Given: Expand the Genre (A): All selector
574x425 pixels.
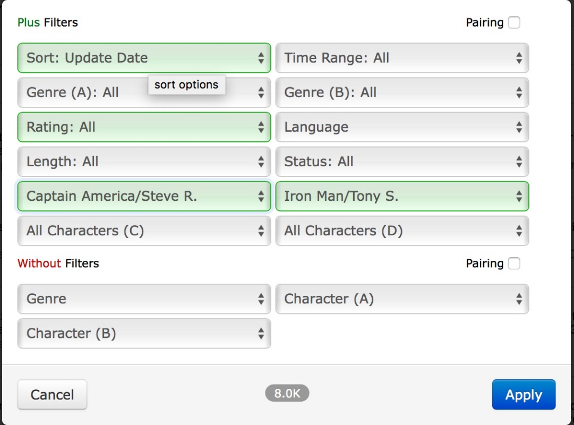Looking at the screenshot, I should click(x=80, y=92).
